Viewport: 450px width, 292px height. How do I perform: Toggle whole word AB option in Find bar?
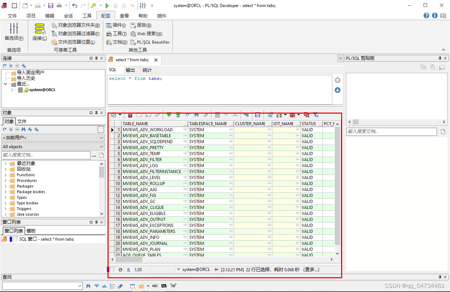[164, 286]
